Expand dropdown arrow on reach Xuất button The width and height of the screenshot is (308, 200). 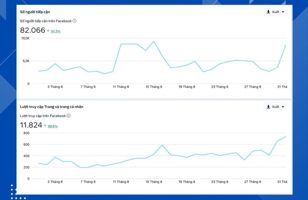pos(283,12)
